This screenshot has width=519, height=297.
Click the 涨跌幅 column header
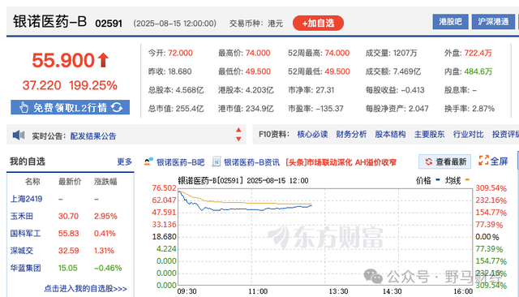point(105,182)
